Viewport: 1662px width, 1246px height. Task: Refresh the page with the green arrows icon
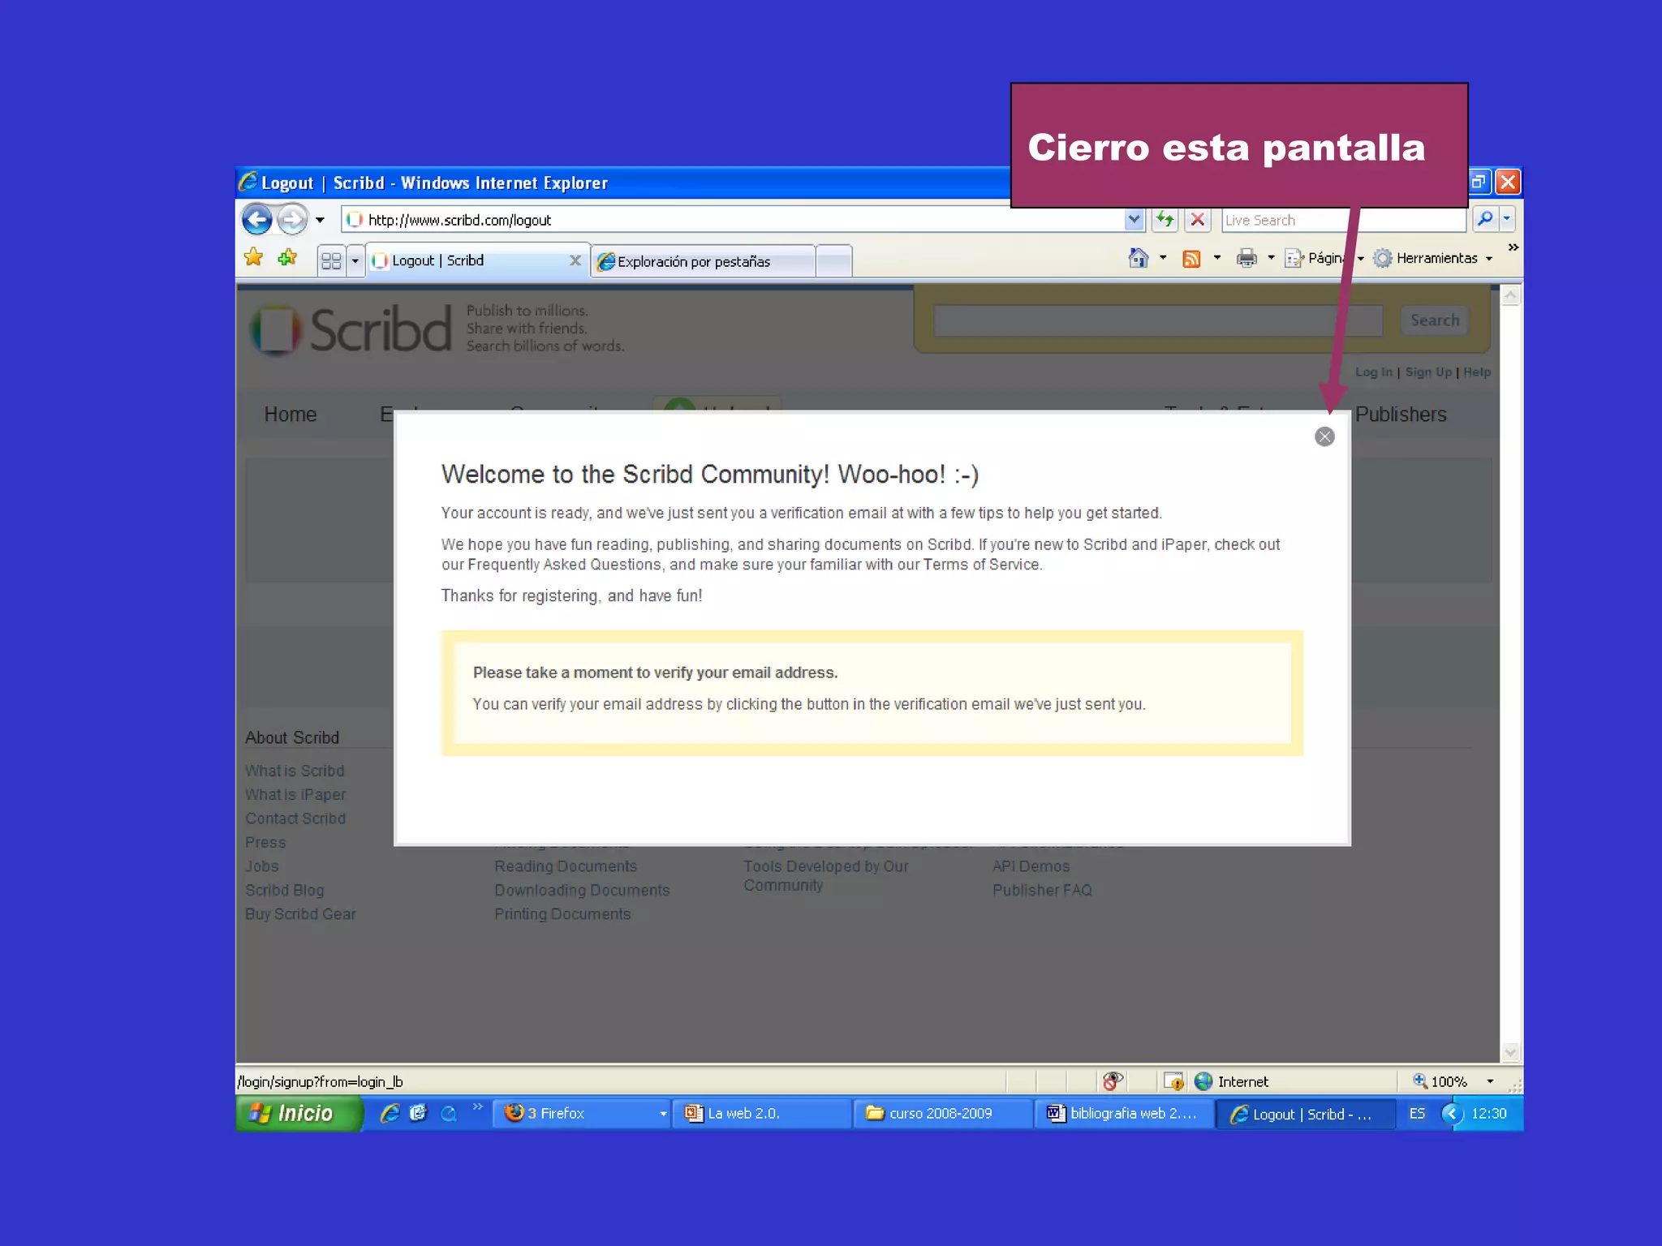[1165, 219]
